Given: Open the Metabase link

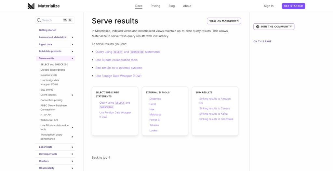Looking at the screenshot, I should (x=155, y=115).
